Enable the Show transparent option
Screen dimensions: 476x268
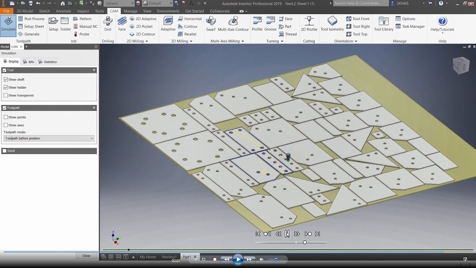point(6,95)
